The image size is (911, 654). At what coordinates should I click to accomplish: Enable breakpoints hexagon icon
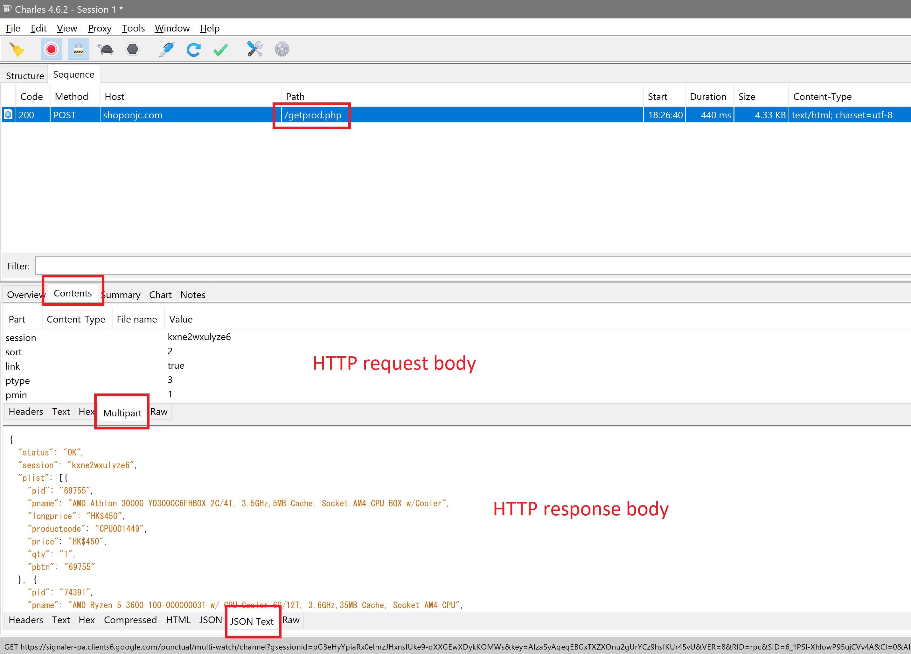(x=133, y=49)
